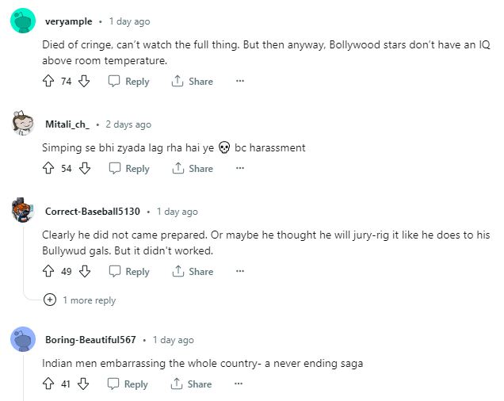The height and width of the screenshot is (401, 504).
Task: Upvote veryample's comment
Action: [48, 81]
